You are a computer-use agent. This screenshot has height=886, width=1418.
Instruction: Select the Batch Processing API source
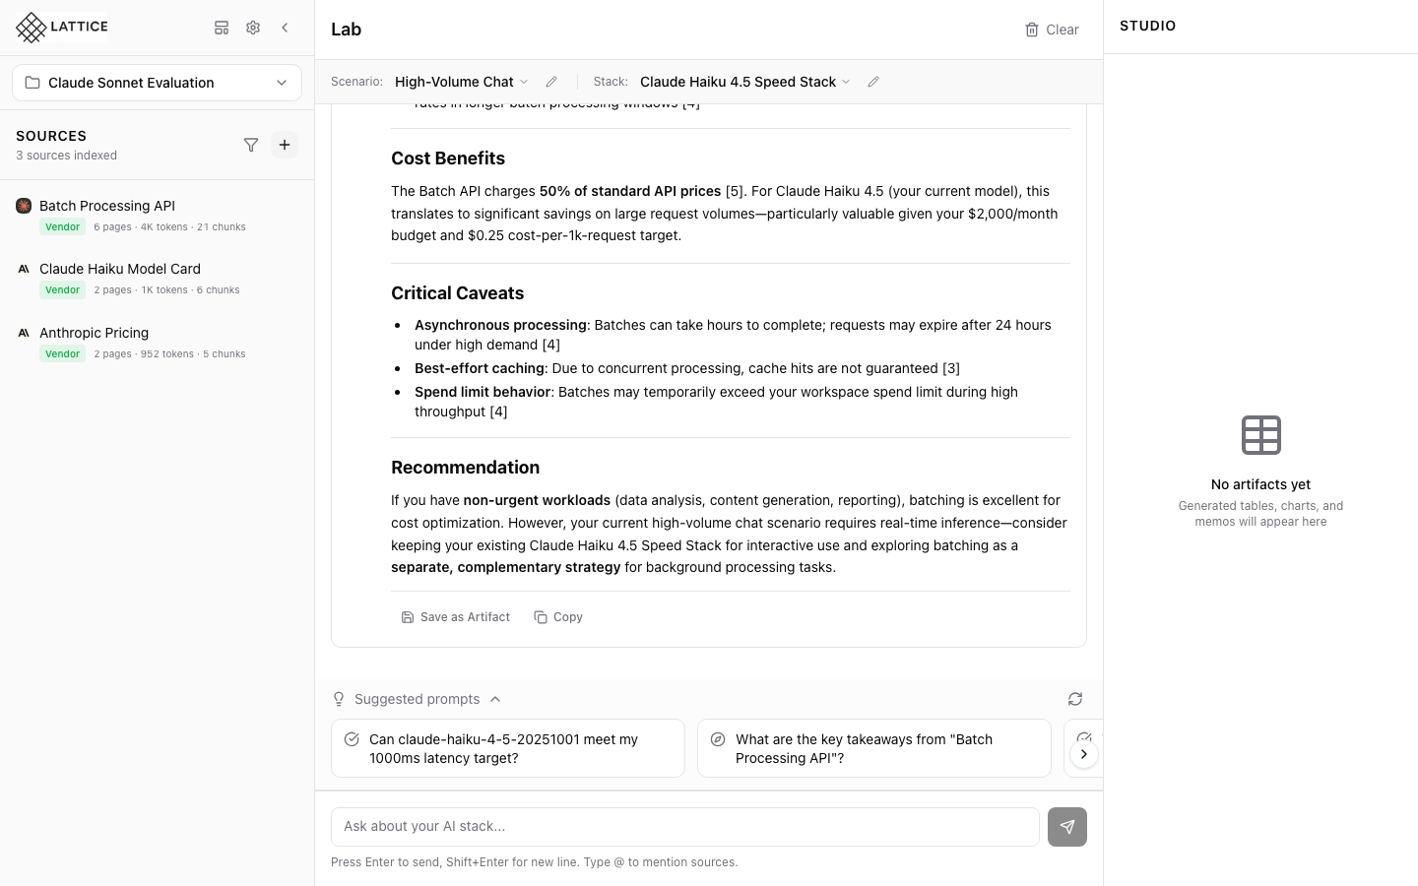coord(107,206)
